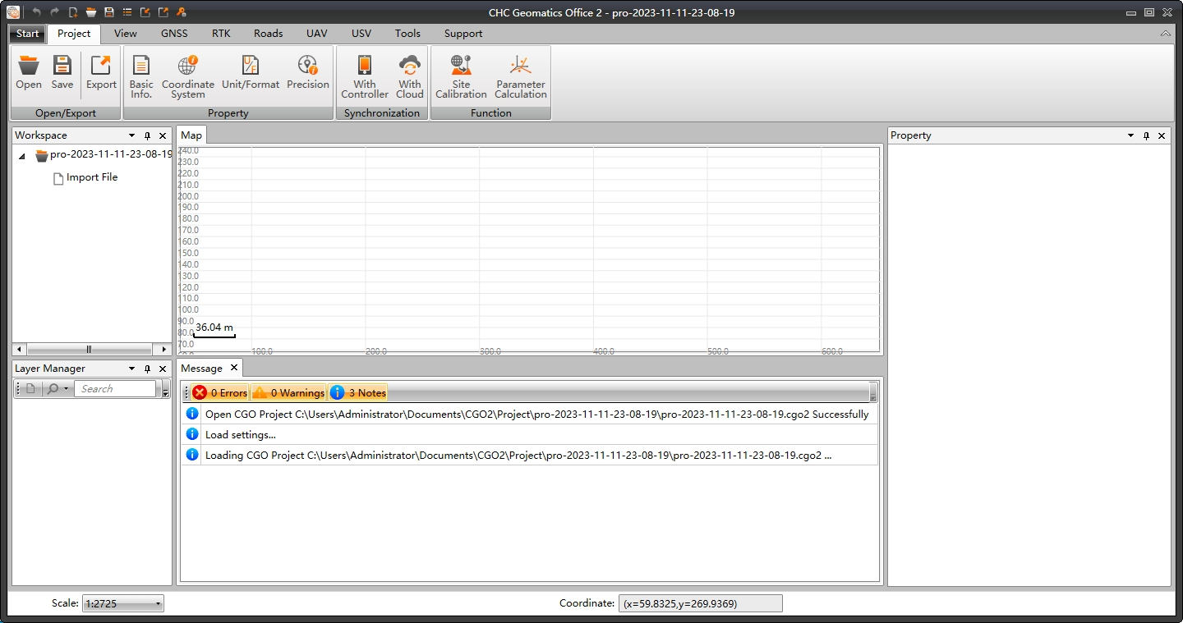The image size is (1183, 623).
Task: Open the Coordinate System settings
Action: 188,77
